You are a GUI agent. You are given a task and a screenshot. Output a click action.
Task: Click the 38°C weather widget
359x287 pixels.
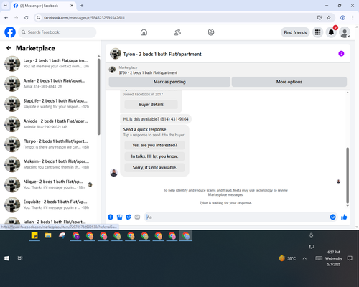tap(287, 258)
